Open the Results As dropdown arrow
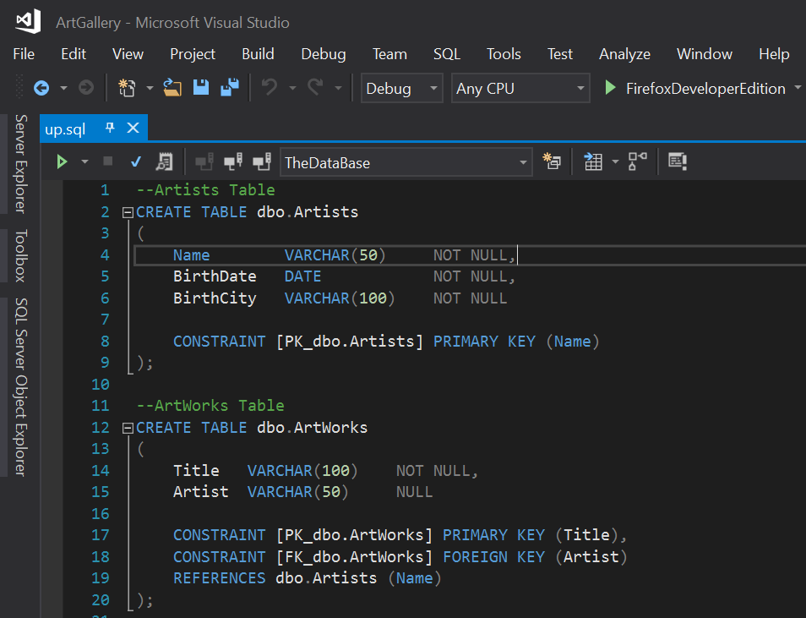Image resolution: width=806 pixels, height=618 pixels. point(615,162)
